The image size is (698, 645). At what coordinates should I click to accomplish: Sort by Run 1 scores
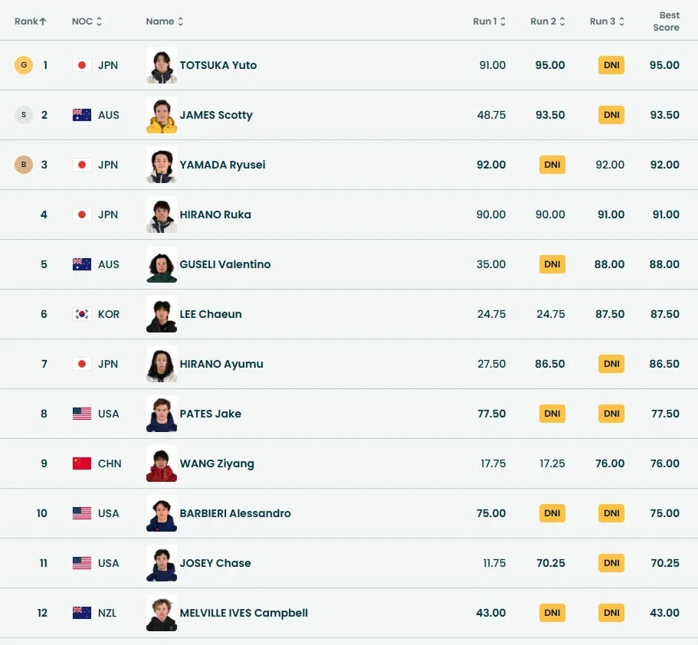click(x=489, y=21)
